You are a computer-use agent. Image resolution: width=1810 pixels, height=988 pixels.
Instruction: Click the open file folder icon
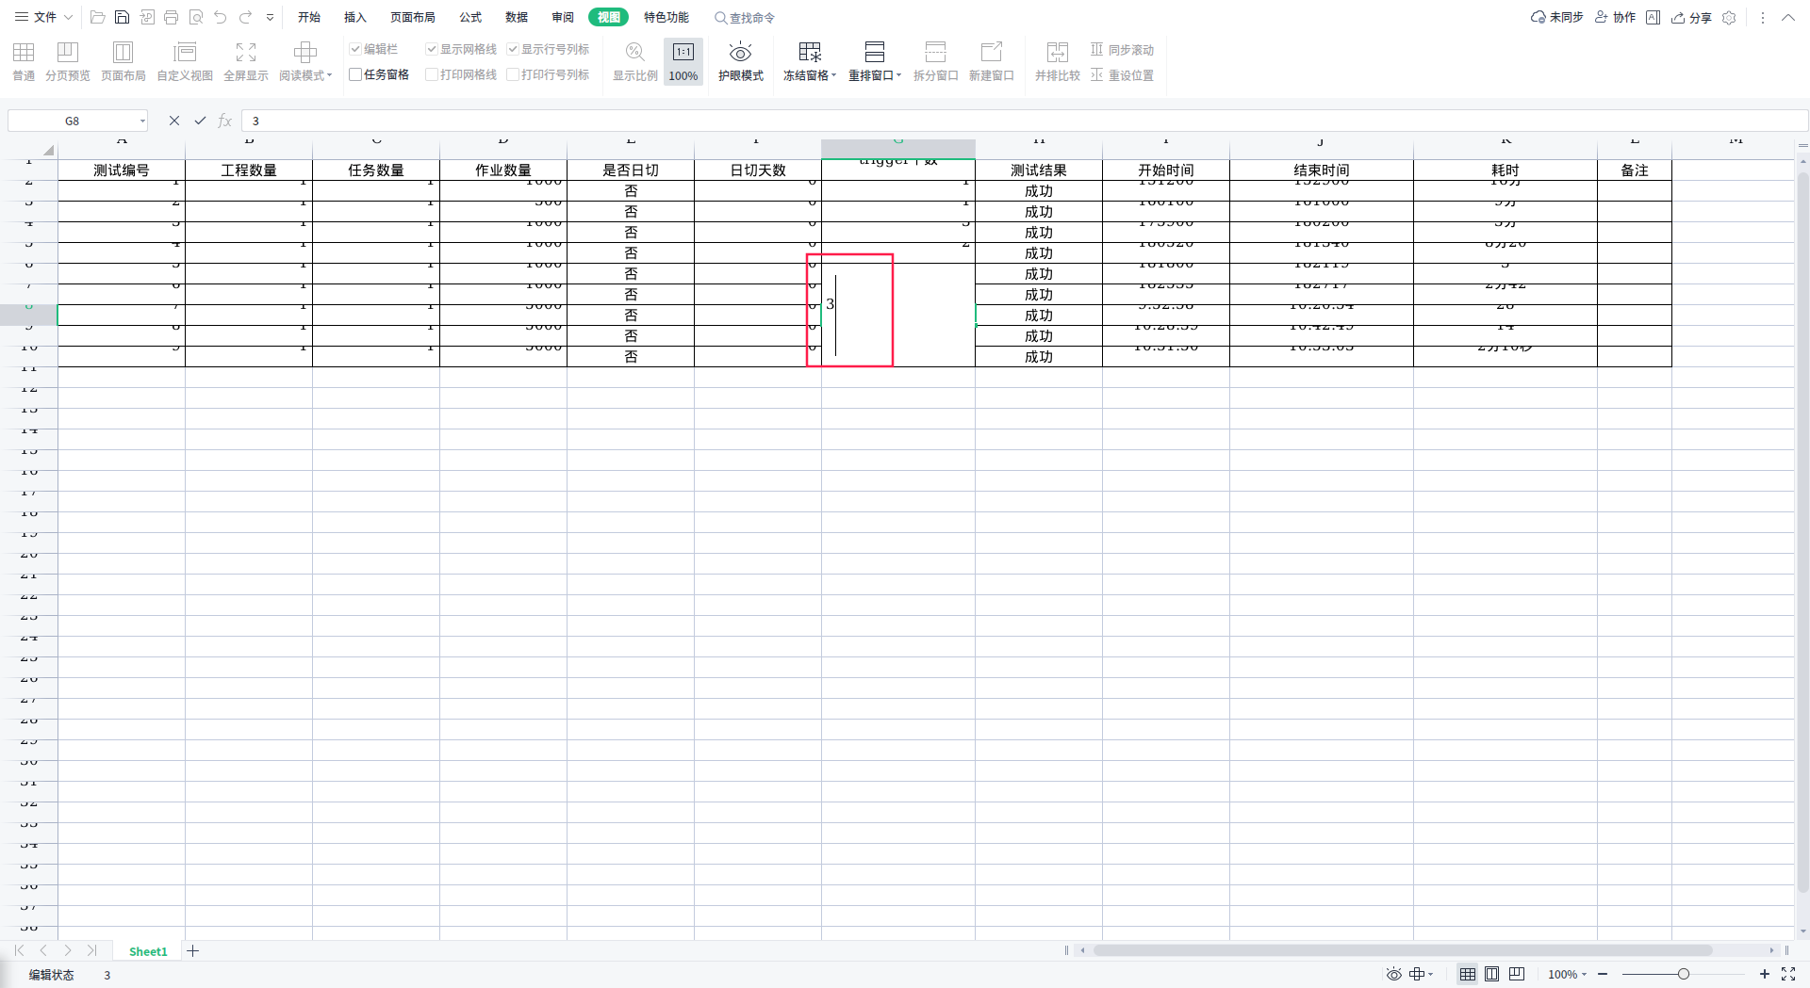(97, 17)
